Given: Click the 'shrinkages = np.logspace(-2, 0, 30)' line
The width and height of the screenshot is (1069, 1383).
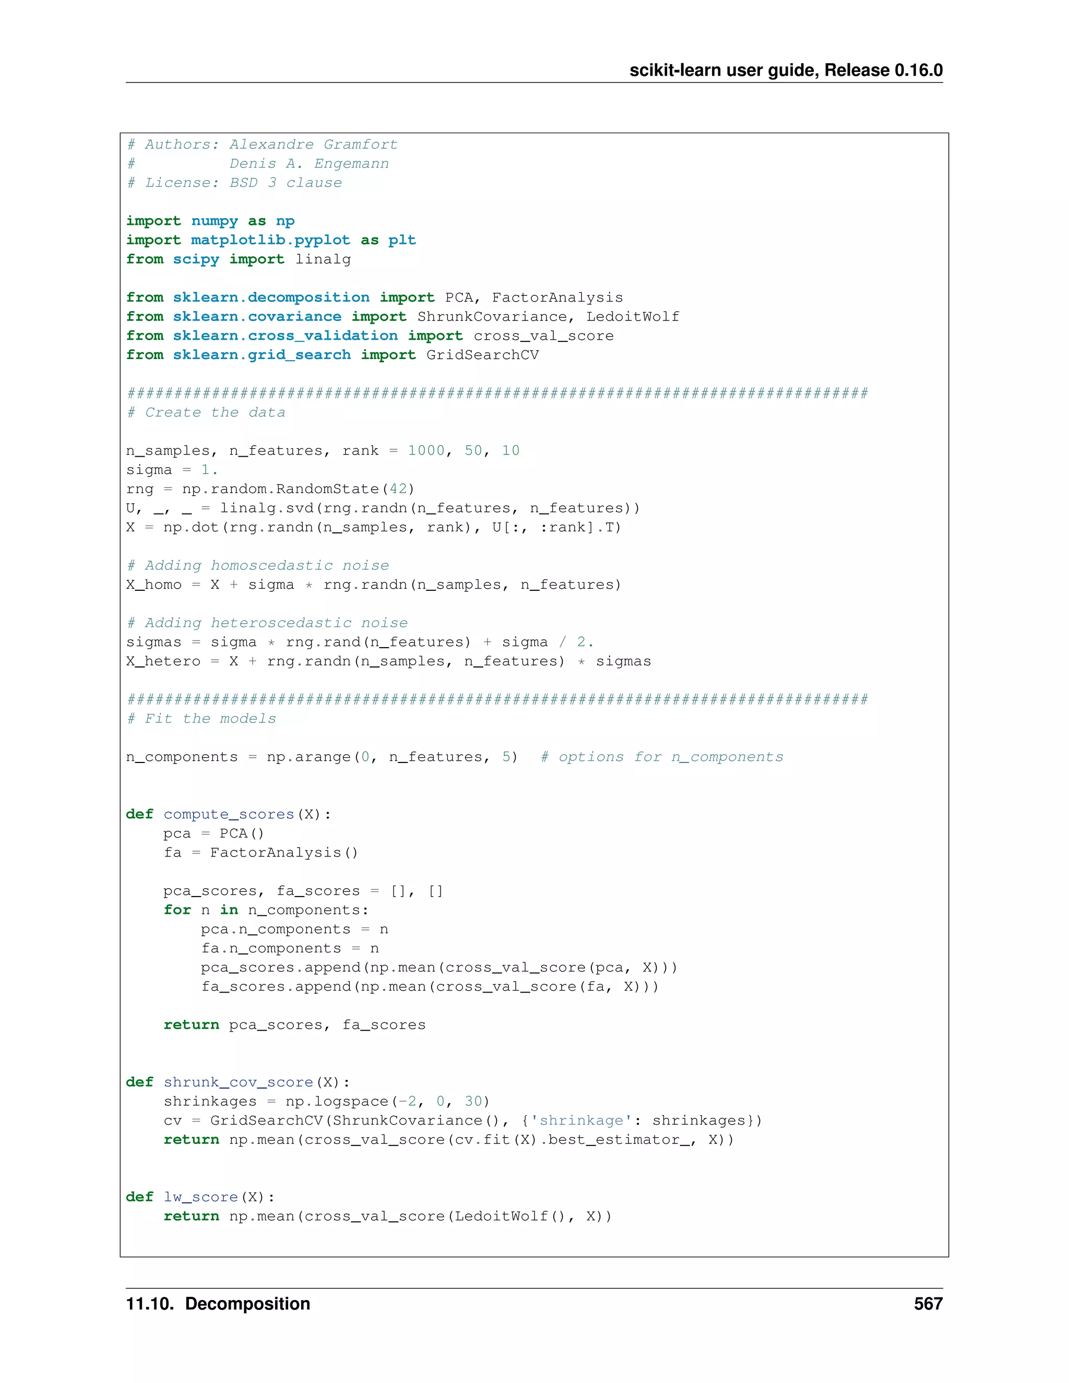Looking at the screenshot, I should (327, 1101).
